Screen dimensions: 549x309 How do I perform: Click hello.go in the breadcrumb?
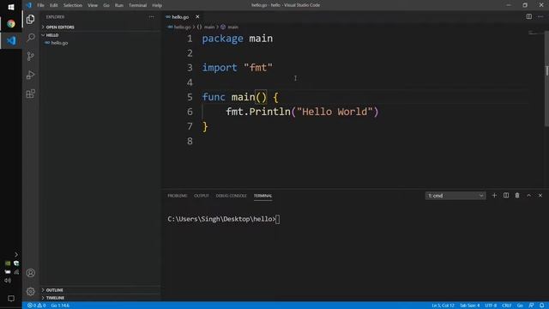tap(183, 27)
